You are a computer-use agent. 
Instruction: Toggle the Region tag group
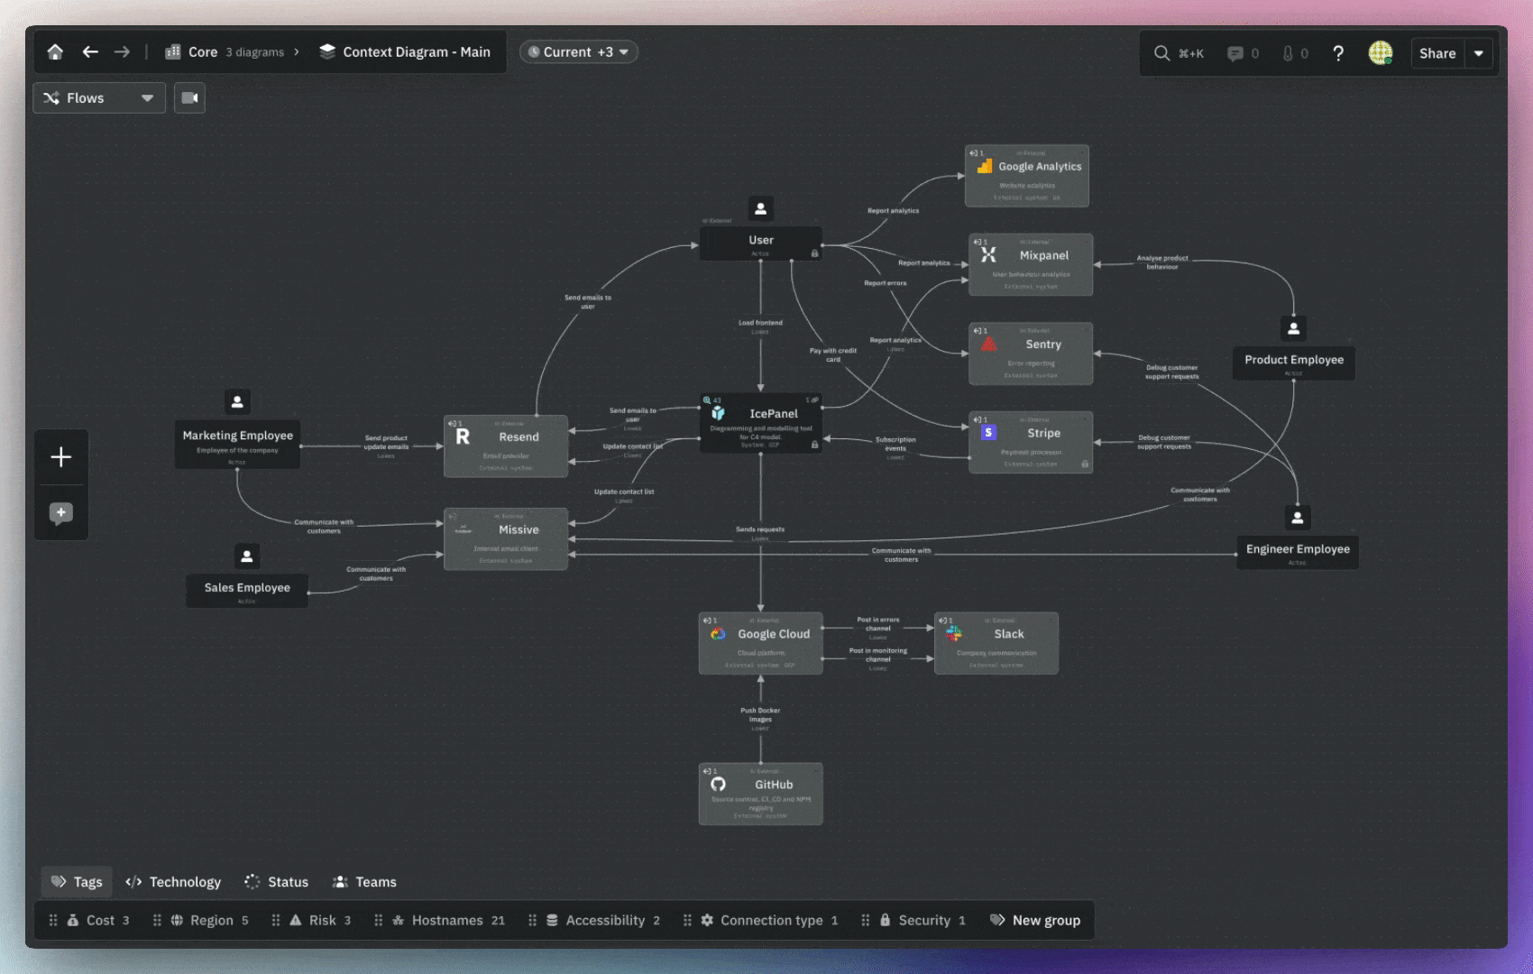click(x=209, y=921)
